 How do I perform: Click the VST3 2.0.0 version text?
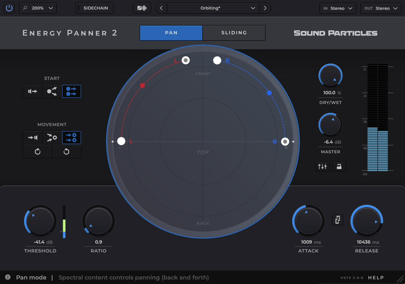pyautogui.click(x=352, y=278)
